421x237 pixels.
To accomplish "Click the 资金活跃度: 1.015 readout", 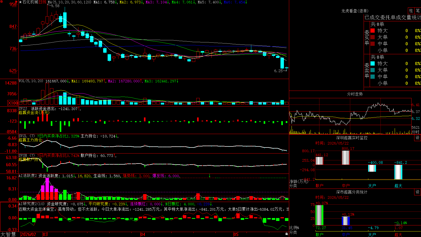I will click(56, 176).
